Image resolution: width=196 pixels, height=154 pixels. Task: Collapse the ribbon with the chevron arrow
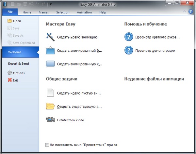[x=184, y=12]
